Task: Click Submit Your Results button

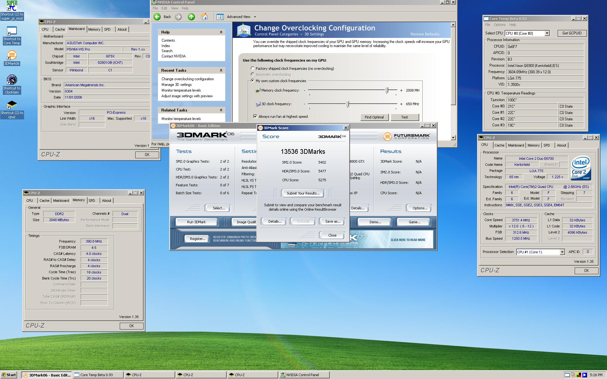Action: pos(303,193)
